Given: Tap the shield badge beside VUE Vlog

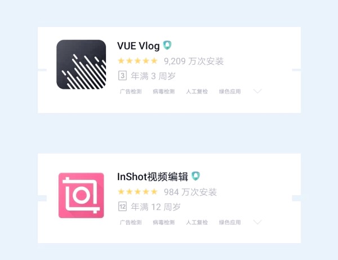Looking at the screenshot, I should pyautogui.click(x=167, y=45).
